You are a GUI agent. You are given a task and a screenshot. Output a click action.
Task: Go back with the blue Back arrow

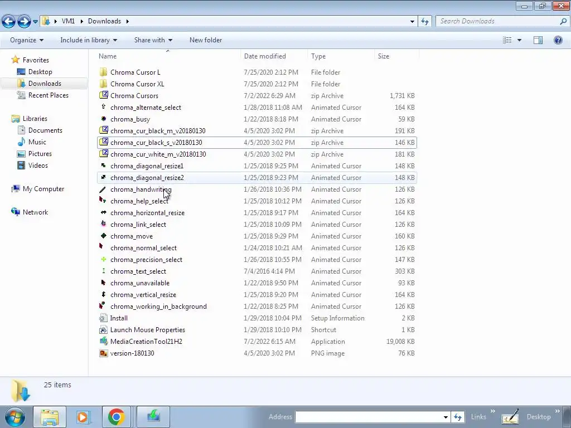click(9, 22)
